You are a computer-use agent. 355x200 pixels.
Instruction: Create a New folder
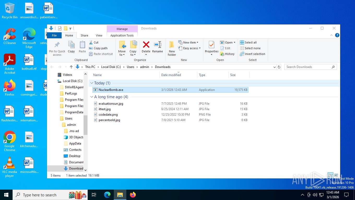[x=172, y=48]
